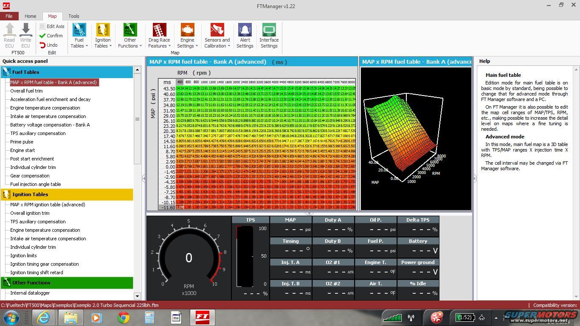Select MAP x RPM ignition table (advanced)

click(x=48, y=205)
